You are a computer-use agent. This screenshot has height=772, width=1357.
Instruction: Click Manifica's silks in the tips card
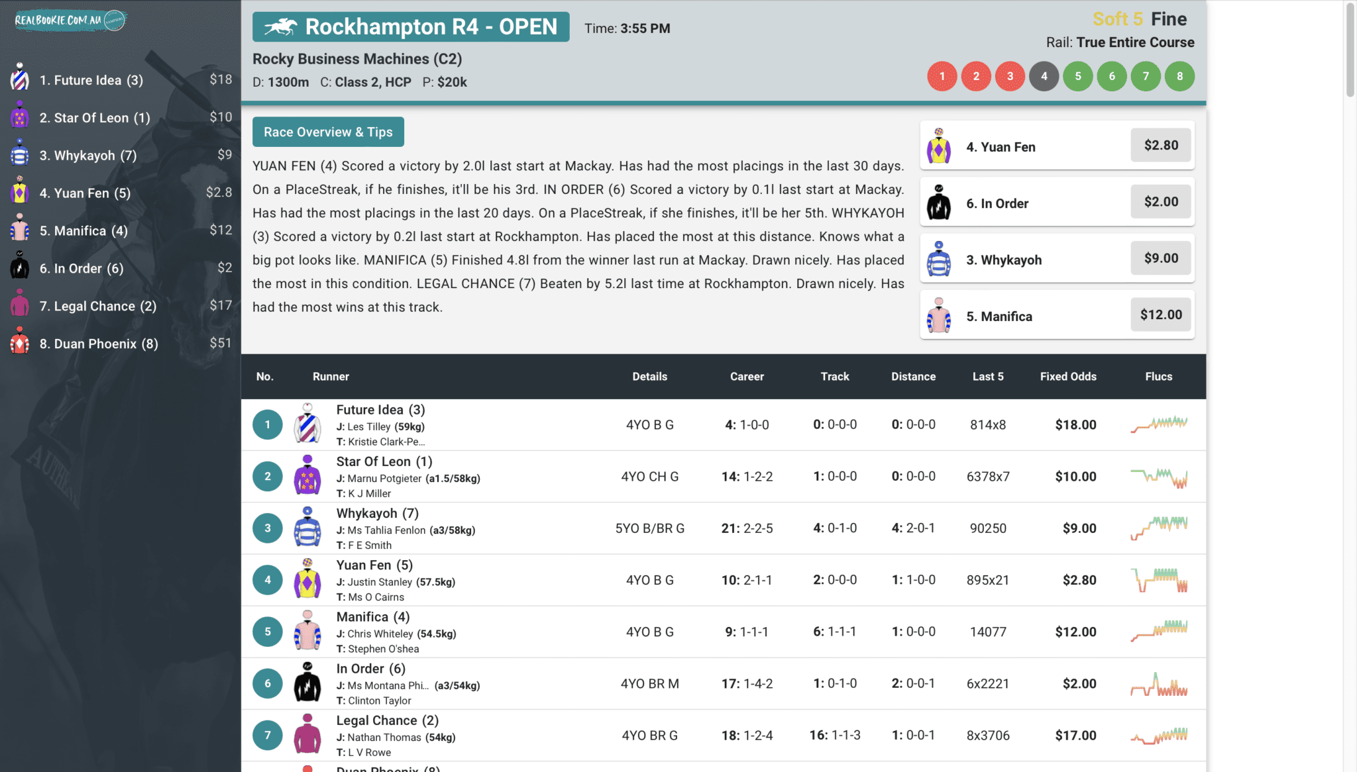point(939,316)
